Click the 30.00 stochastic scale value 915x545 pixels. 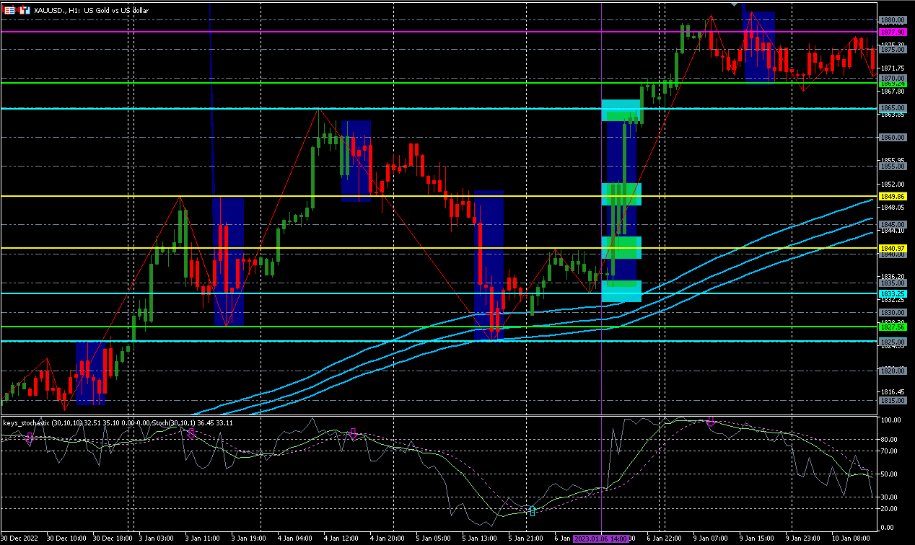890,497
